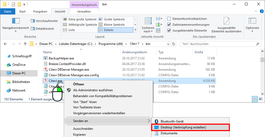
Task: Select Schnellzugriff in the navigation pane
Action: pos(19,56)
